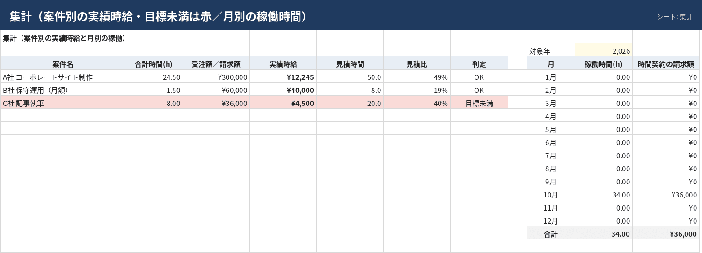Select the 対象年 value cell showing 2,026

(603, 50)
